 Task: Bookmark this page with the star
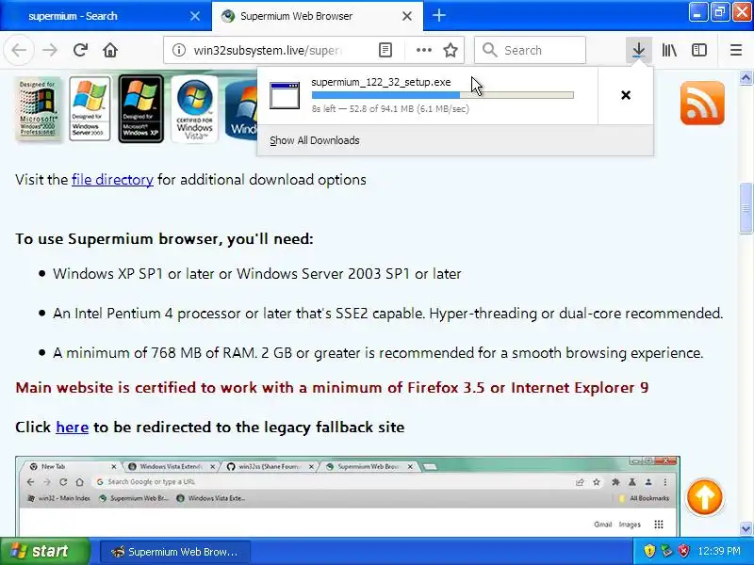(x=451, y=50)
